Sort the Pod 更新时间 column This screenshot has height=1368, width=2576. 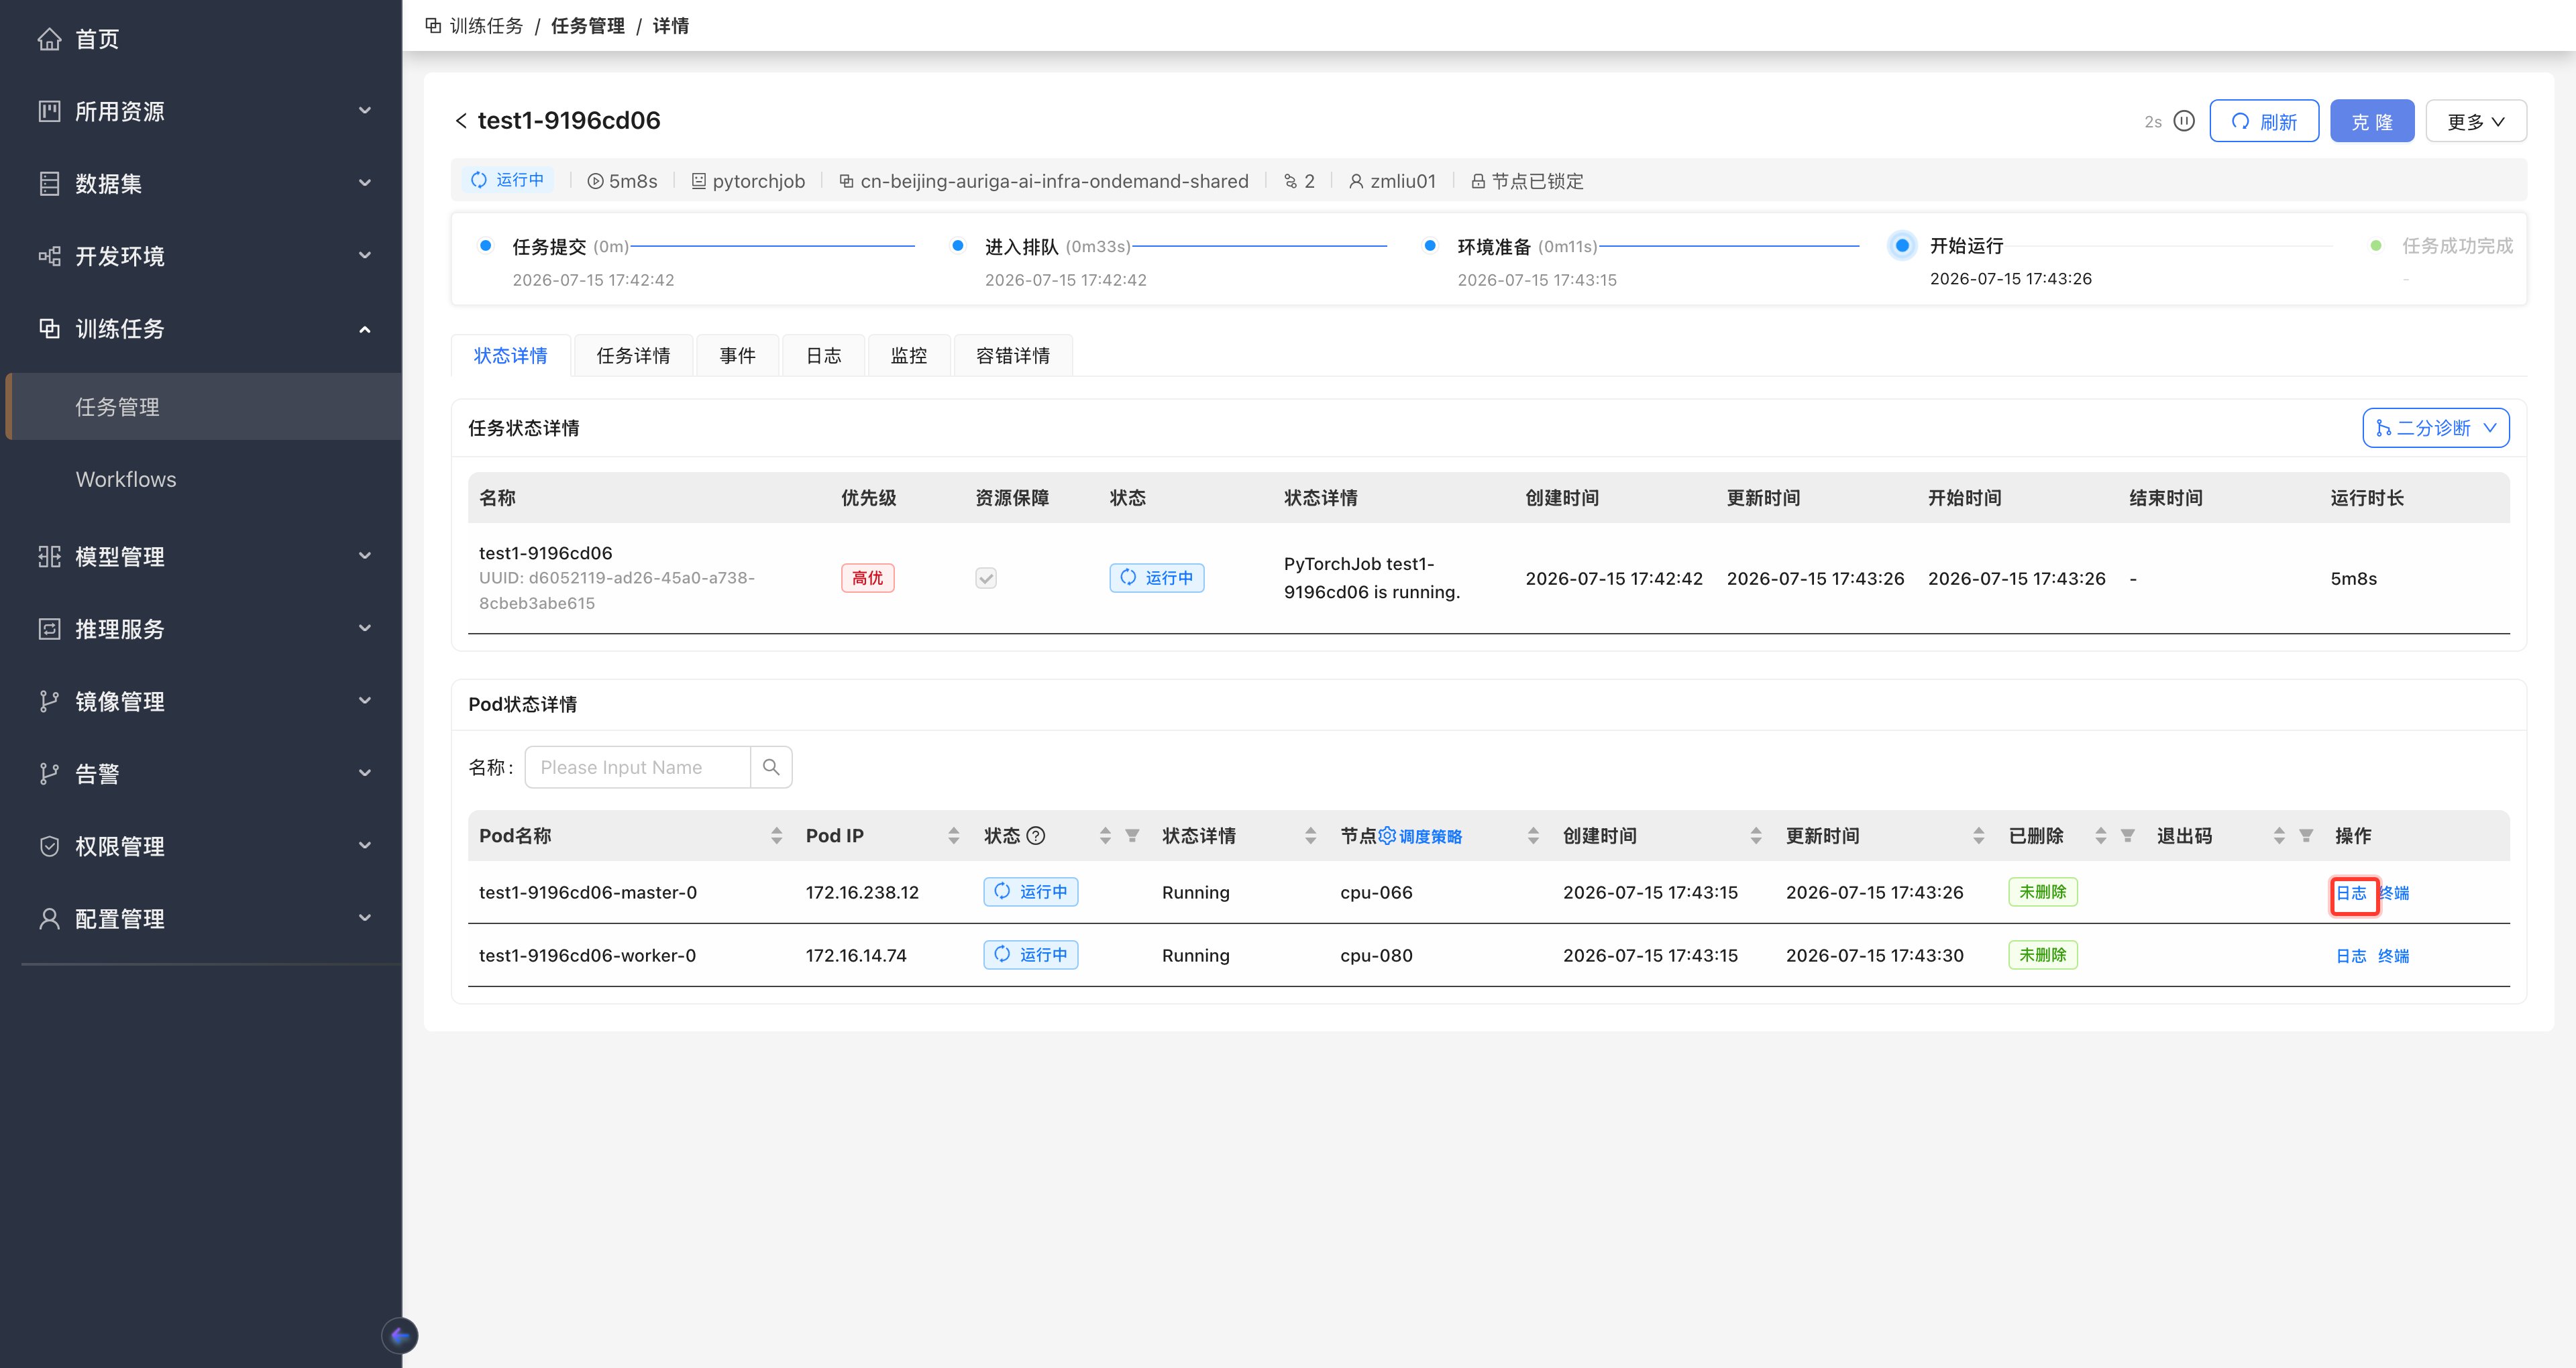(x=1978, y=835)
